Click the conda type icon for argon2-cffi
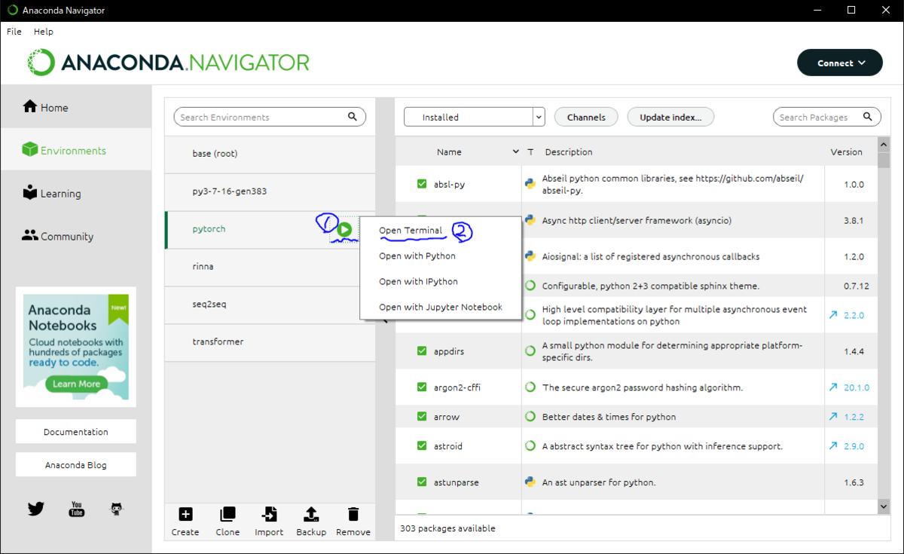Screen dimensions: 904x554 (530, 387)
